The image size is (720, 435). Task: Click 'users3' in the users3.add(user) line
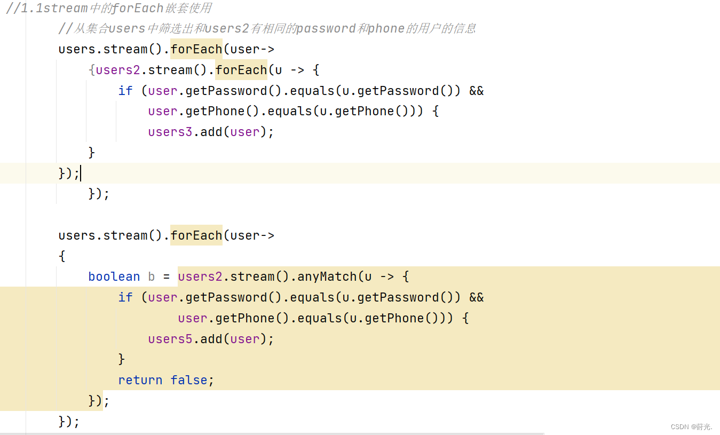coord(170,132)
